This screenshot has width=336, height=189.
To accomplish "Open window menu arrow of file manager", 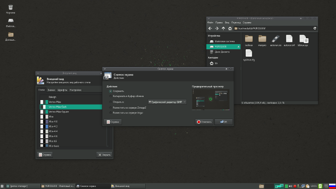I will (209, 19).
